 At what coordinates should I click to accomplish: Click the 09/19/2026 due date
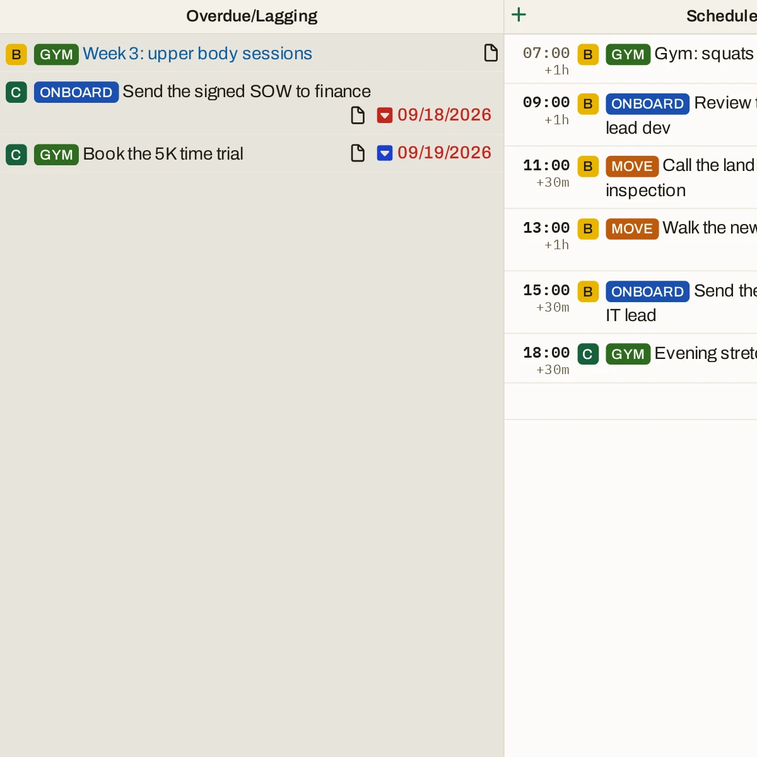coord(444,153)
